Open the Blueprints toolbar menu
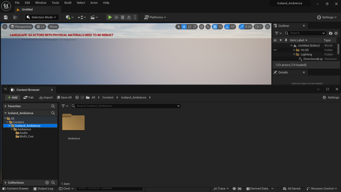This screenshot has width=341, height=192. tap(82, 17)
